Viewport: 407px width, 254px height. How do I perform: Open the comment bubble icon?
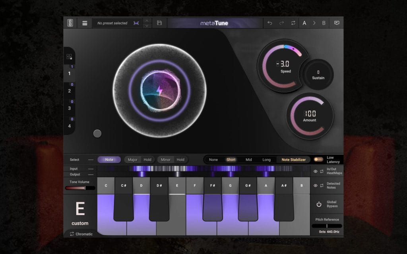click(337, 23)
